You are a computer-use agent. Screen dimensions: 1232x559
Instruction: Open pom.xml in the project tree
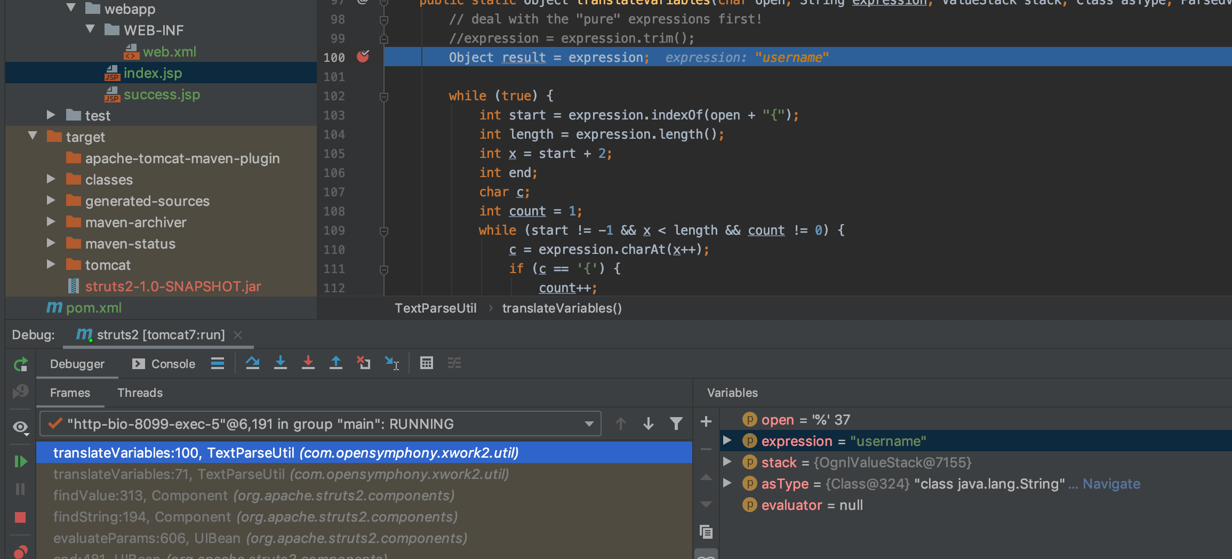84,308
